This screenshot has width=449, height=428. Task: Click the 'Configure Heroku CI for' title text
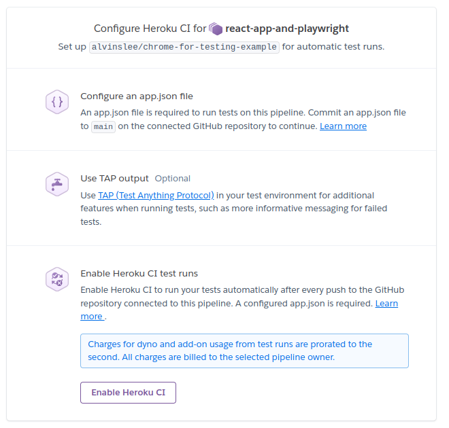[150, 29]
